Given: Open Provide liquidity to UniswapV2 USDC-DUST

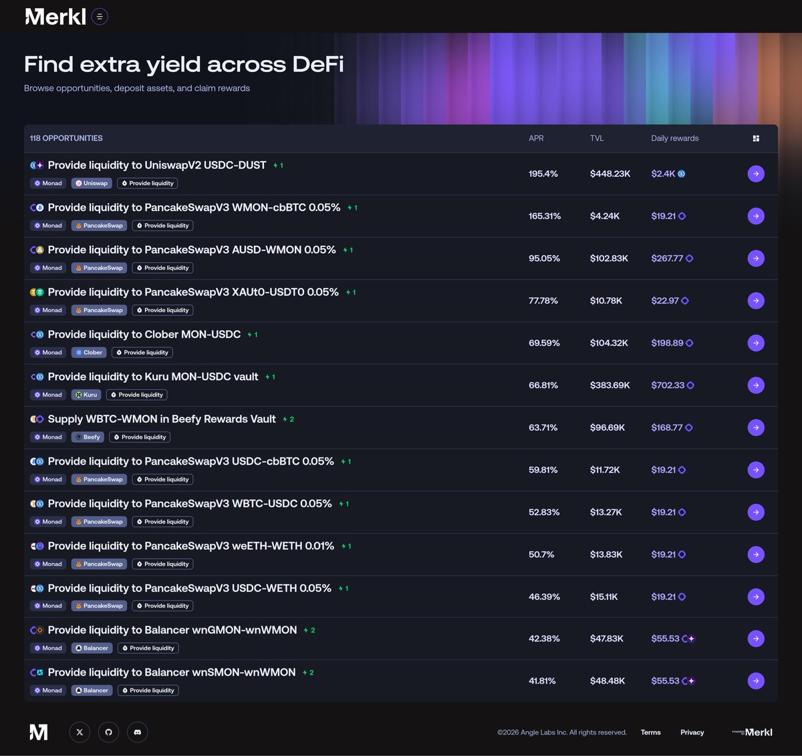Looking at the screenshot, I should click(x=157, y=165).
